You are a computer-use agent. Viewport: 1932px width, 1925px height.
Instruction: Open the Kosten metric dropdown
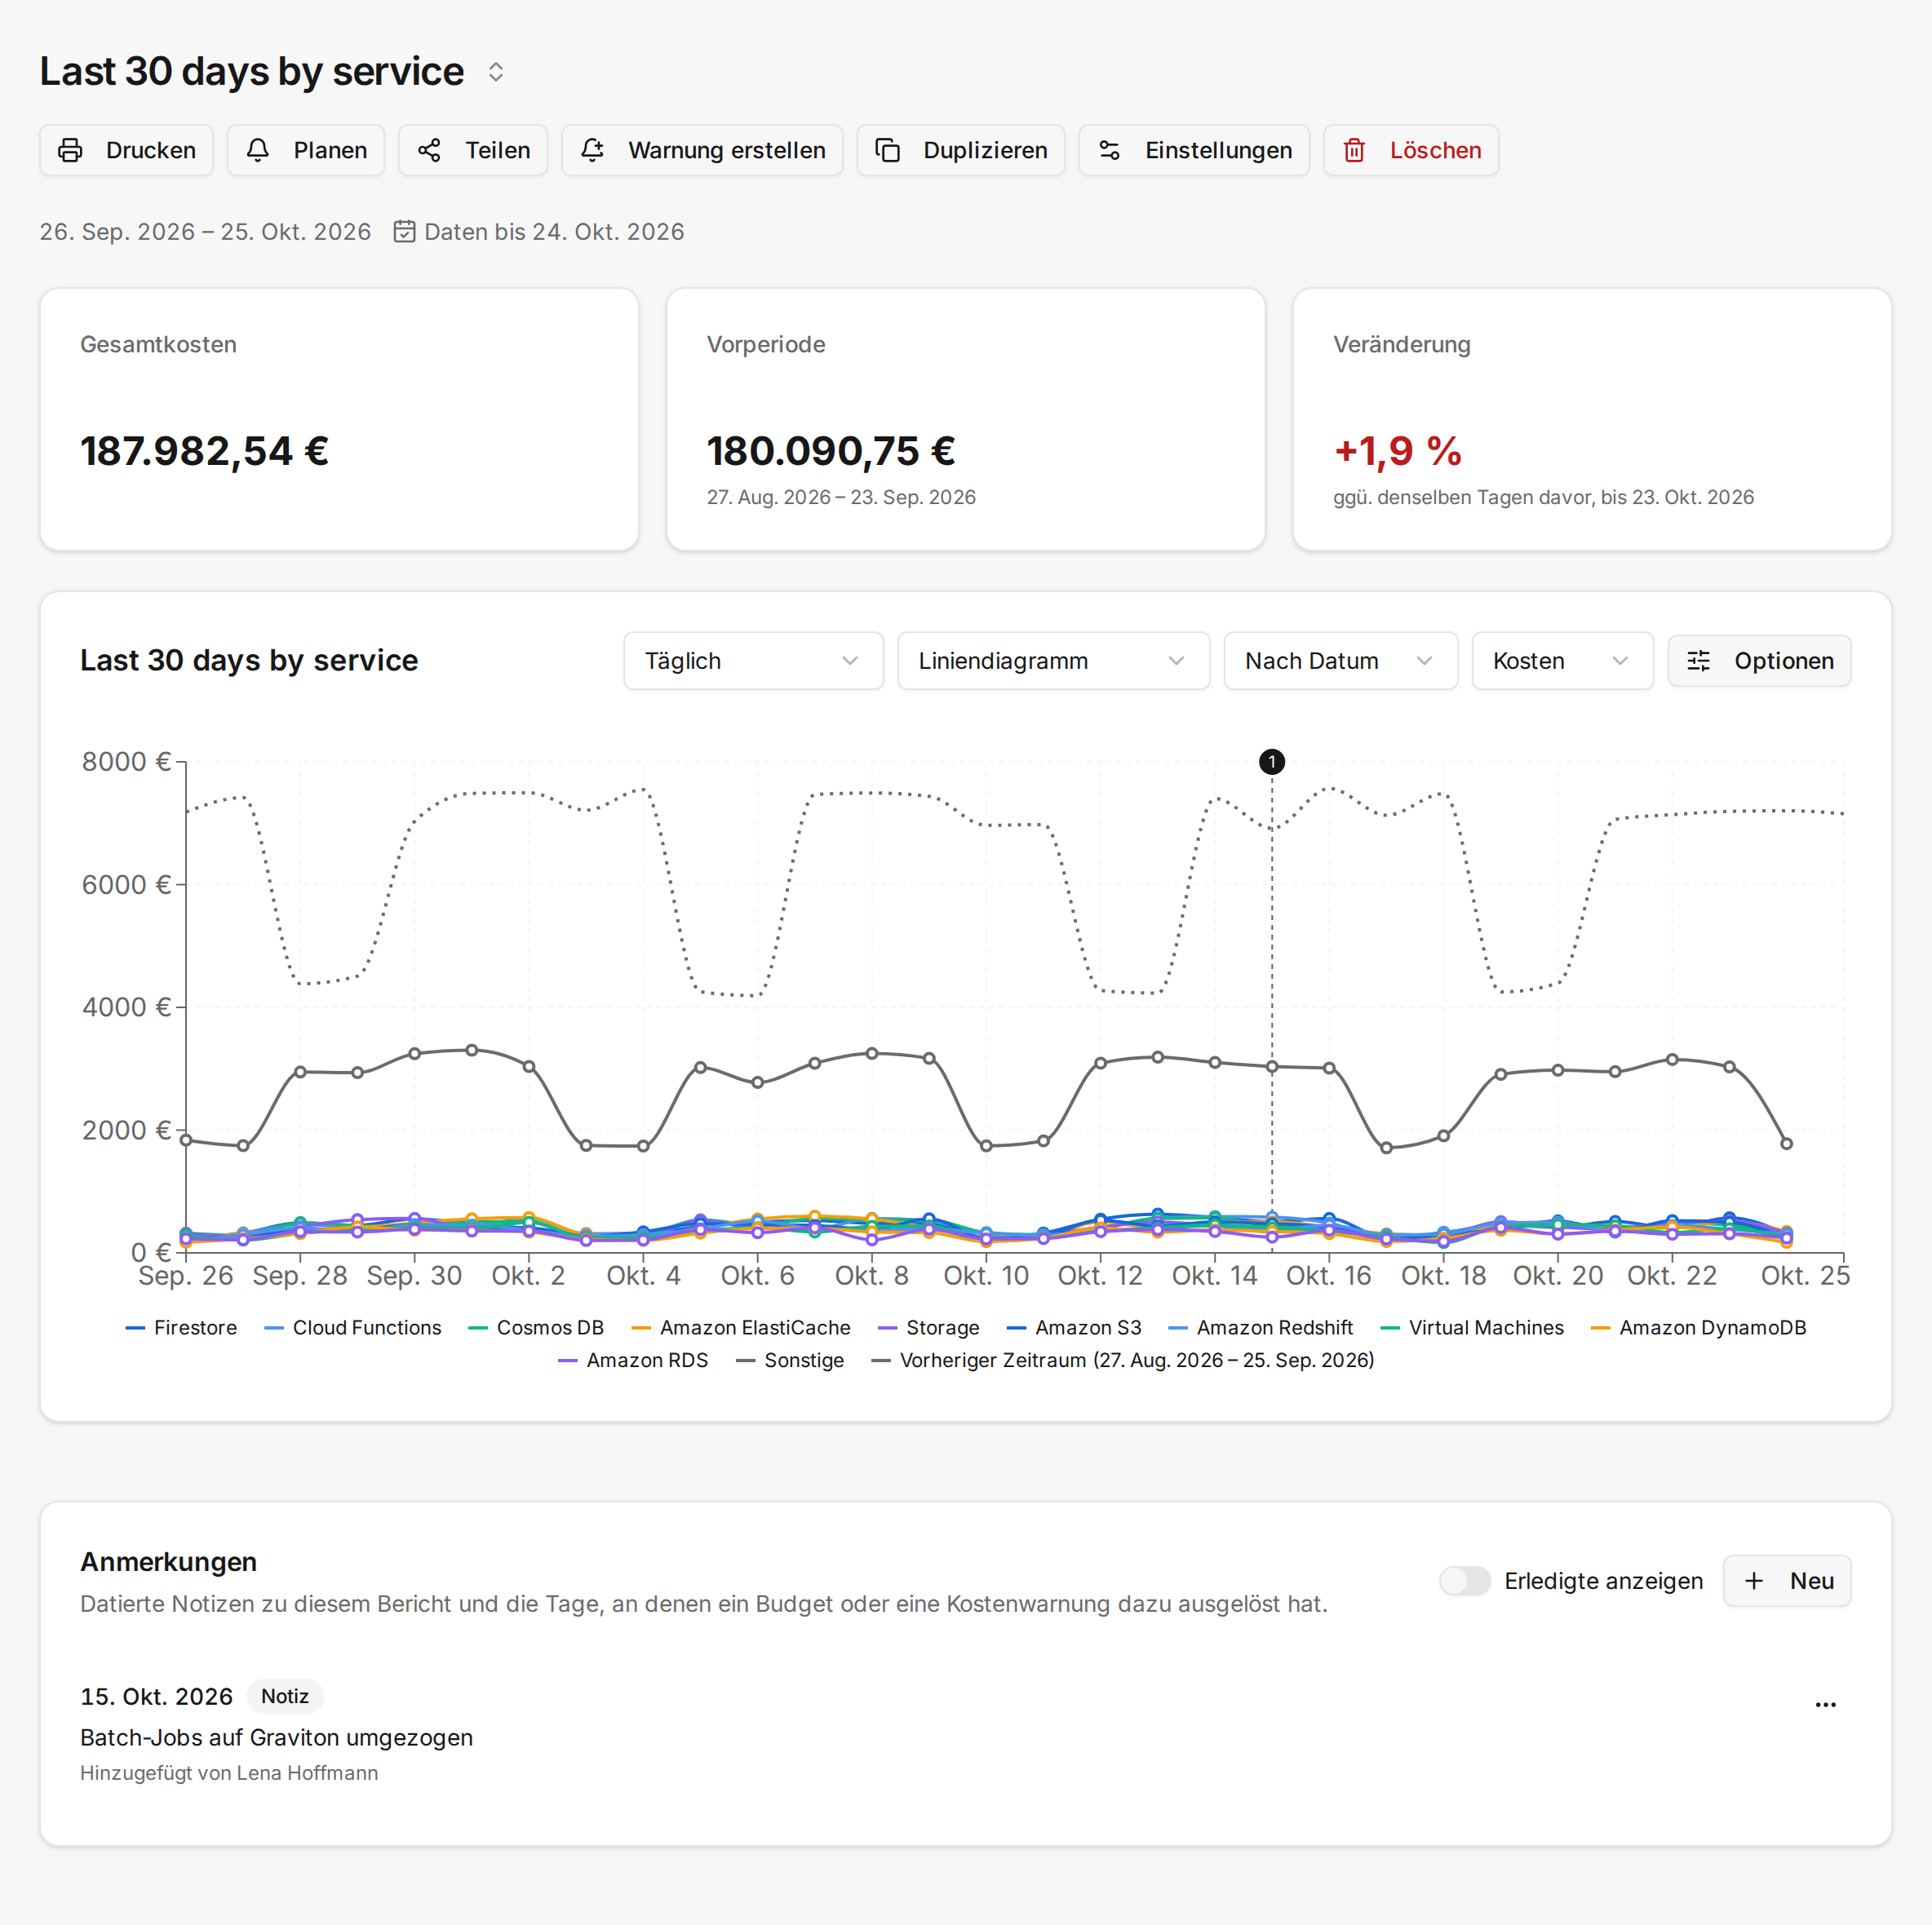(1562, 661)
